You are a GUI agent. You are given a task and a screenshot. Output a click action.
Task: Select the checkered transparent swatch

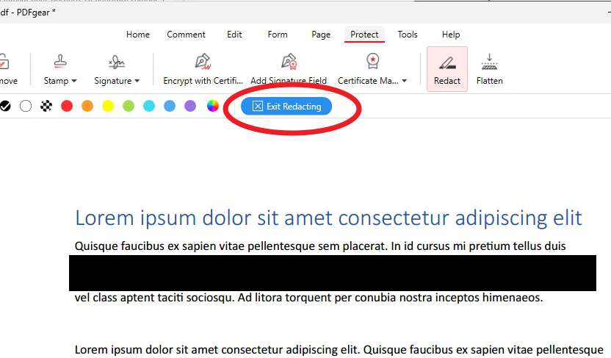point(46,106)
